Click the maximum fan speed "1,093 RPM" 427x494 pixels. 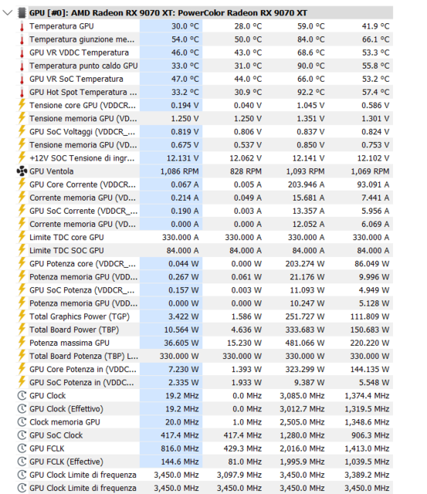click(x=305, y=171)
